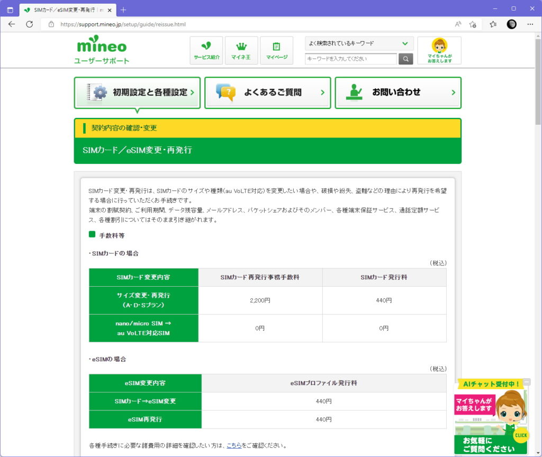Click 契約内容の確認・変更 heading

tap(124, 128)
